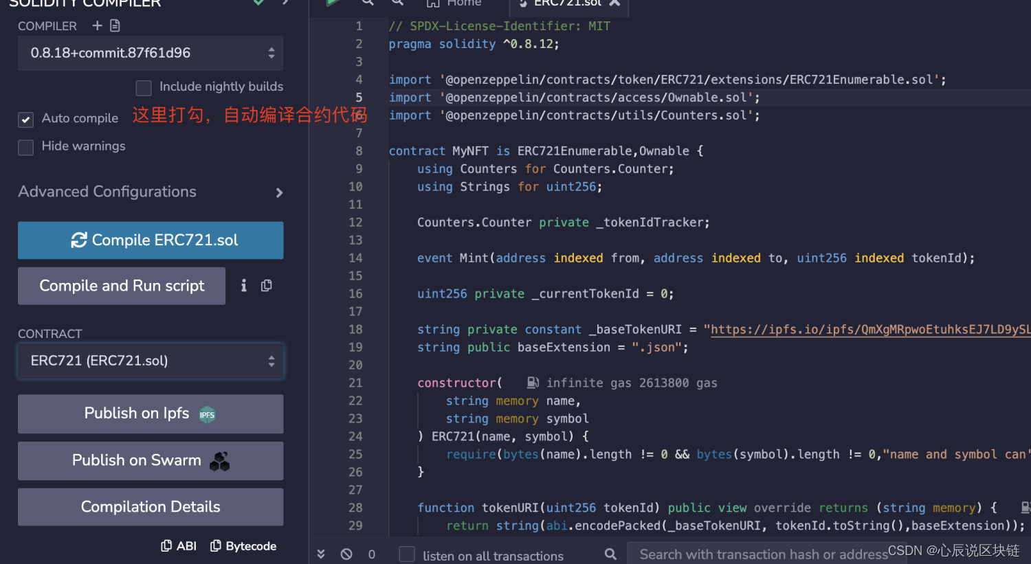Click the copy icon next to Compile and Run script
This screenshot has width=1031, height=564.
(x=266, y=286)
